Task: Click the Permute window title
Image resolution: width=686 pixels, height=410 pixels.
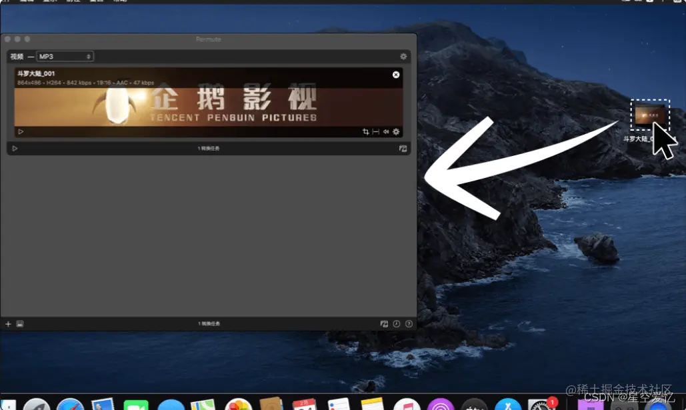Action: (208, 39)
